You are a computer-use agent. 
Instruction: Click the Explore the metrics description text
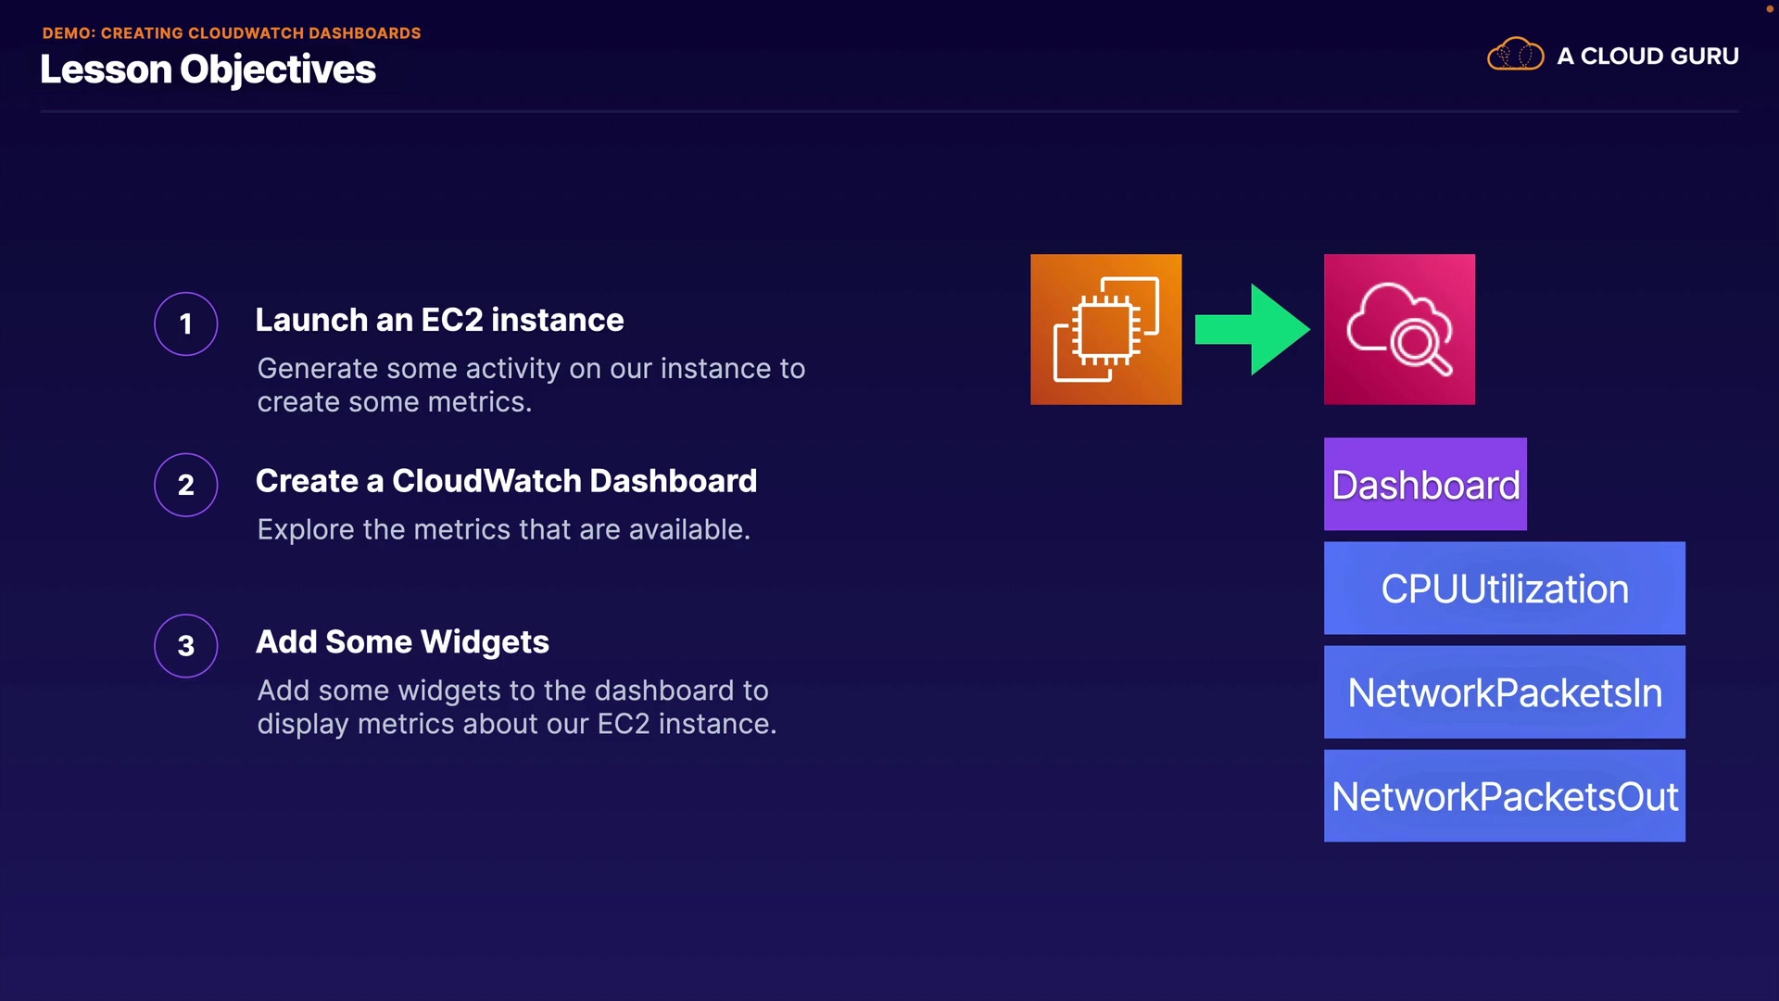coord(503,529)
